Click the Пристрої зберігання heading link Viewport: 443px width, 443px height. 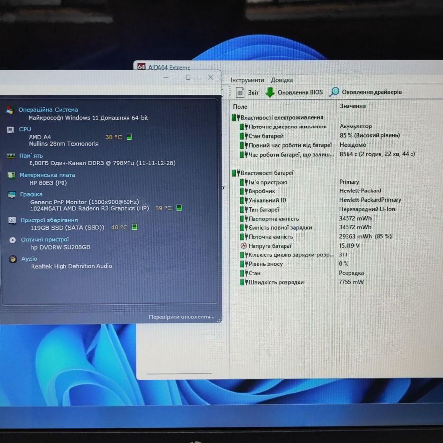(49, 220)
